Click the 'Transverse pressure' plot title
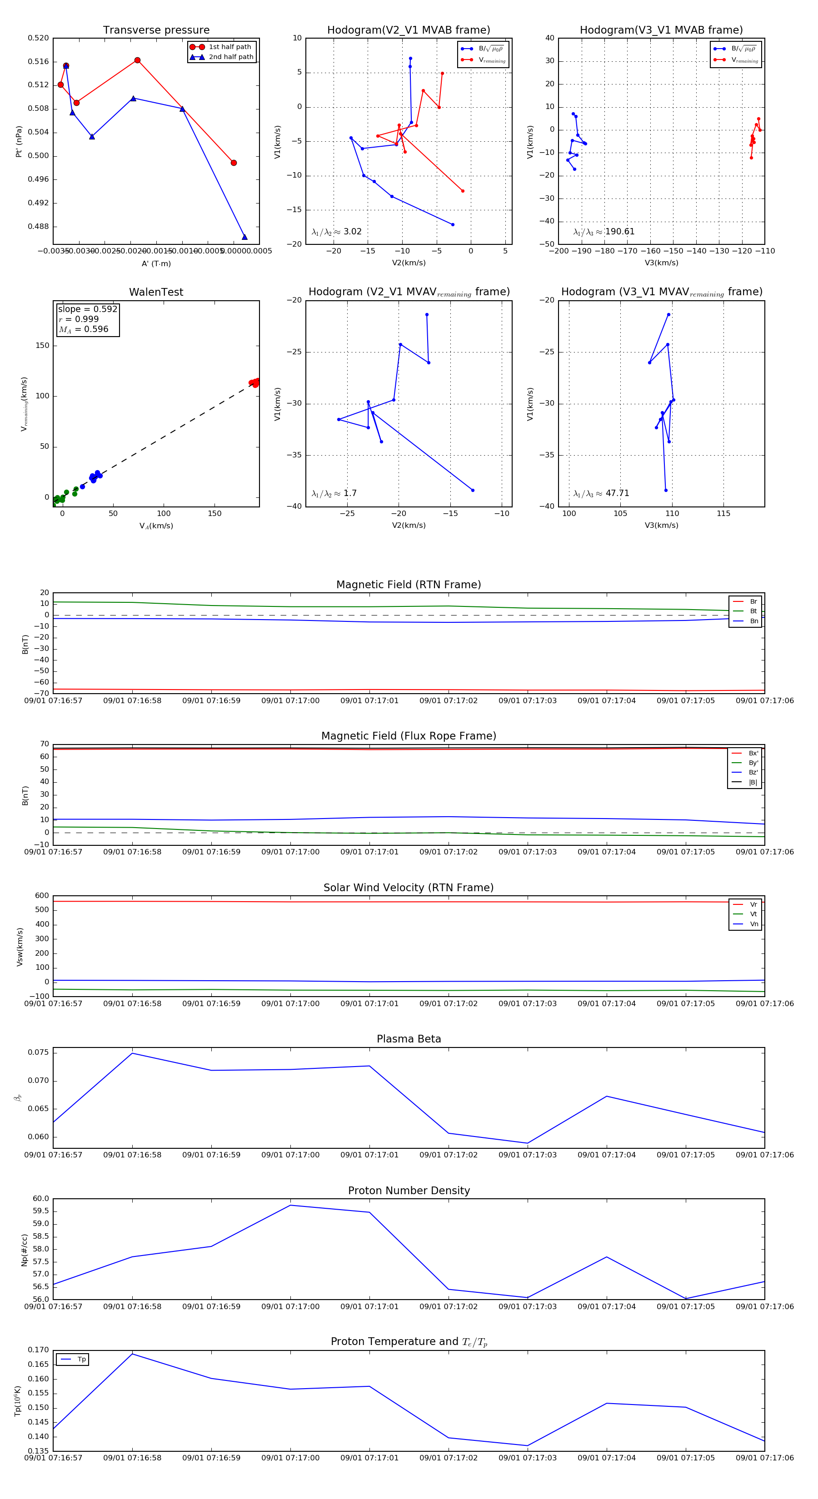 [156, 30]
